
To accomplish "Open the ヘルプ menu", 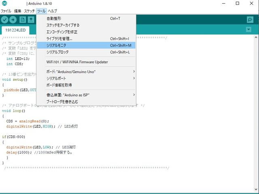I will click(x=52, y=11).
